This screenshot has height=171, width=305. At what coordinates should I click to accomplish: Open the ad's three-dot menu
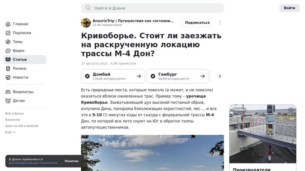pos(291,110)
